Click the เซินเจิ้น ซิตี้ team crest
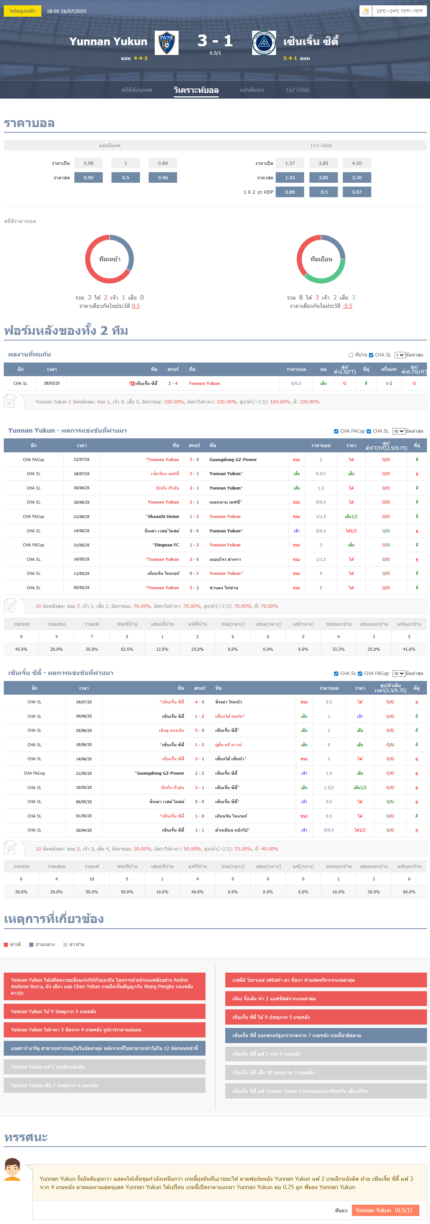Viewport: 430px width, 1224px height. (264, 43)
